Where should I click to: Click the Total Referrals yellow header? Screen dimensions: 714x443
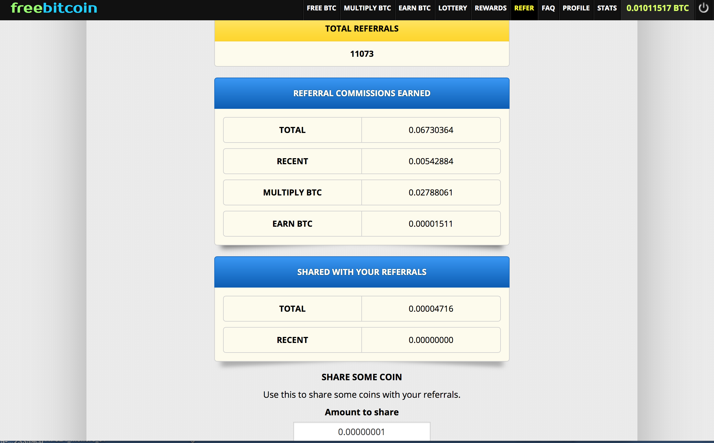[362, 29]
